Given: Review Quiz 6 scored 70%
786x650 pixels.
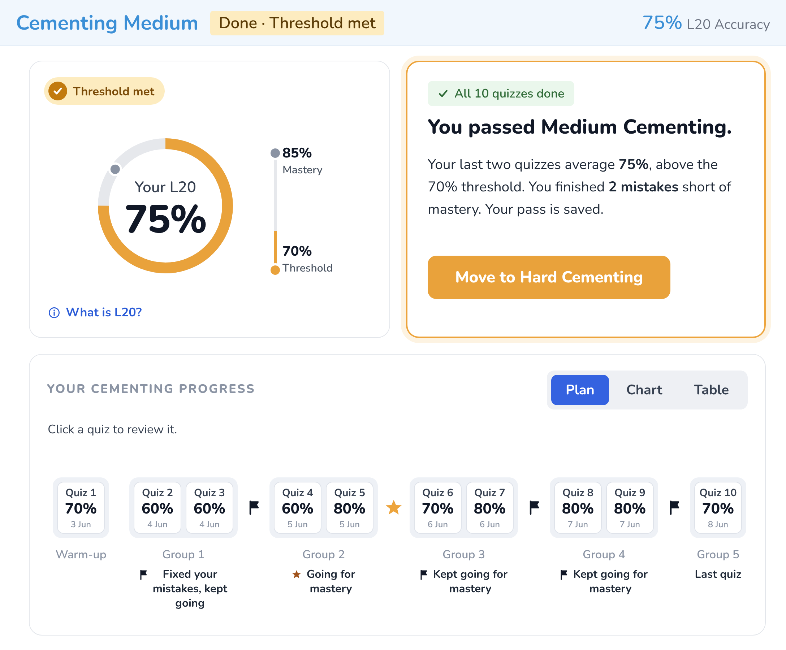Looking at the screenshot, I should [437, 507].
